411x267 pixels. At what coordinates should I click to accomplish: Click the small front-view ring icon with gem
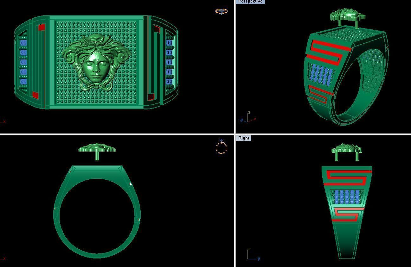tap(222, 146)
